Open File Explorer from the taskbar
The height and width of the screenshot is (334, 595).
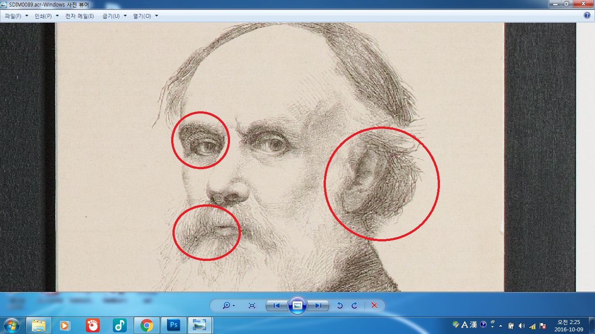click(39, 325)
